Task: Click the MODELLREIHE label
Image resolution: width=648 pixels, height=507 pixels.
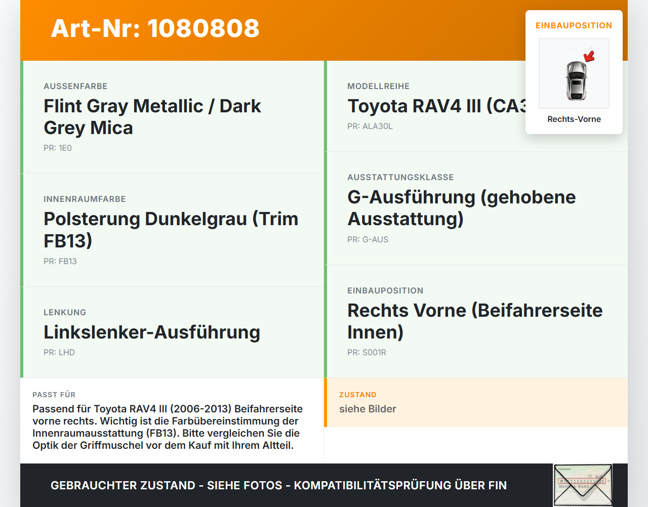Action: [x=379, y=86]
